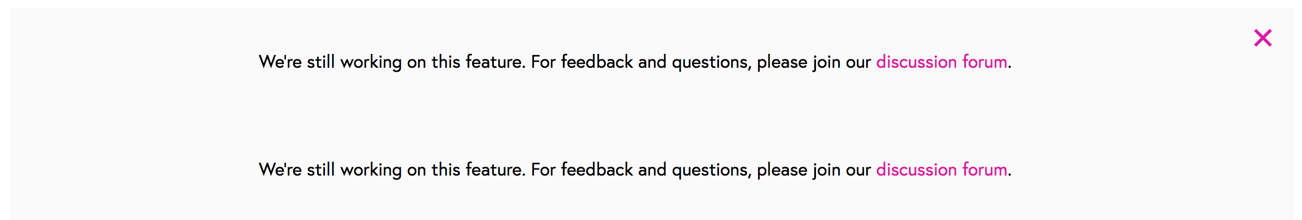
Task: Dismiss the banner with the pink X
Action: tap(1263, 38)
